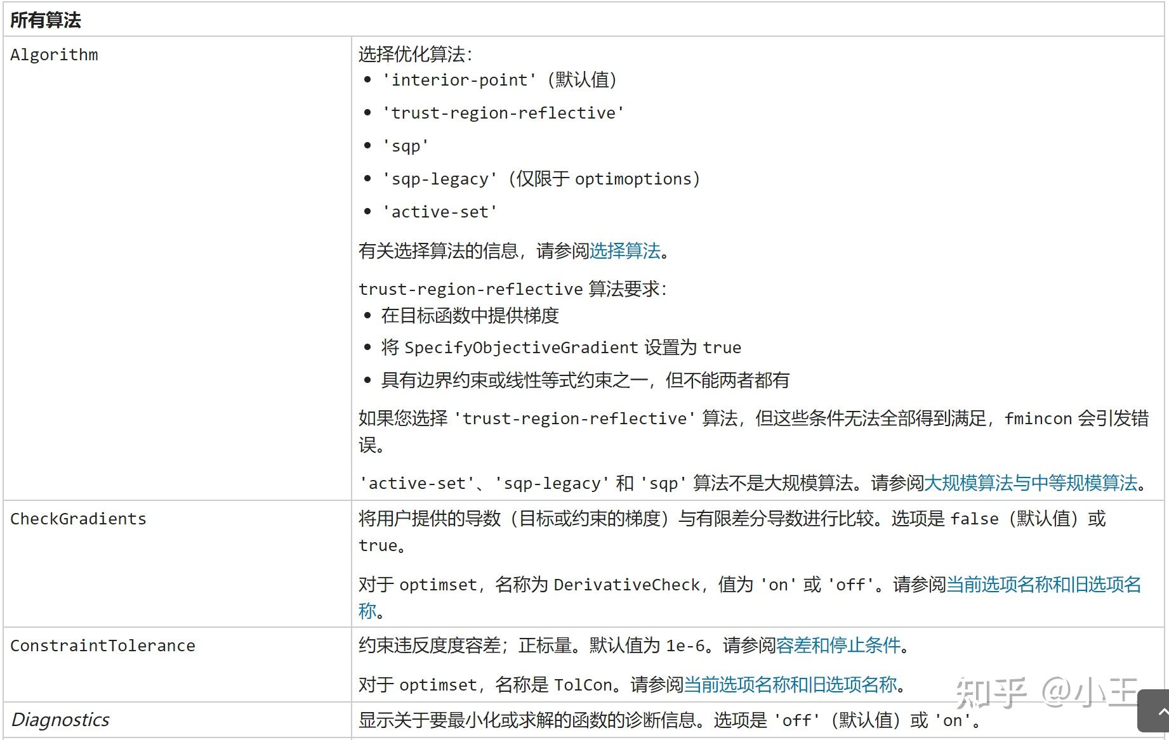1169x740 pixels.
Task: Select the 'active-set' list item
Action: tap(439, 211)
